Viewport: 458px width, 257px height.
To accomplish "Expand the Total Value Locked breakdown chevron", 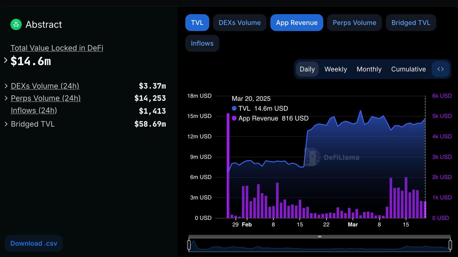I will [x=6, y=60].
